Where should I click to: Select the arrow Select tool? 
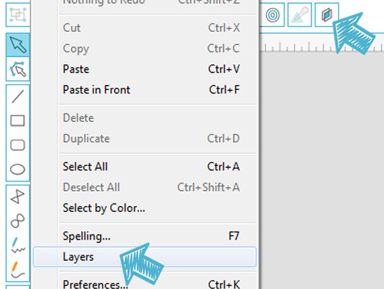click(x=18, y=45)
